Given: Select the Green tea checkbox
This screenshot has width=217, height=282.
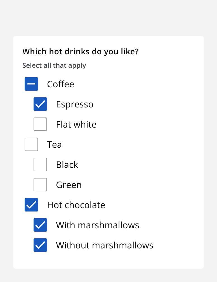Looking at the screenshot, I should (40, 185).
